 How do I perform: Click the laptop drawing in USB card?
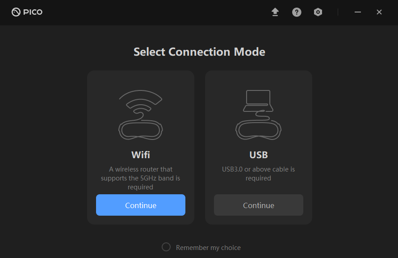tap(258, 101)
